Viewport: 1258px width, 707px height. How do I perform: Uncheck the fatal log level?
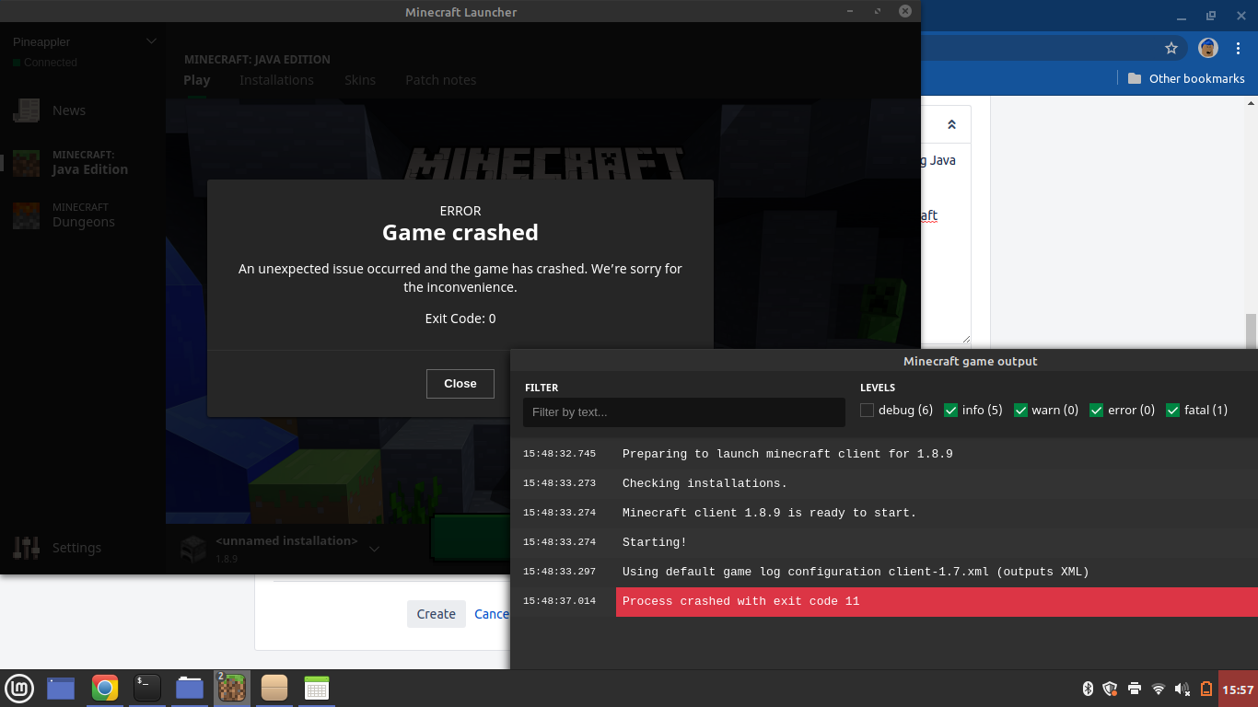click(1172, 411)
